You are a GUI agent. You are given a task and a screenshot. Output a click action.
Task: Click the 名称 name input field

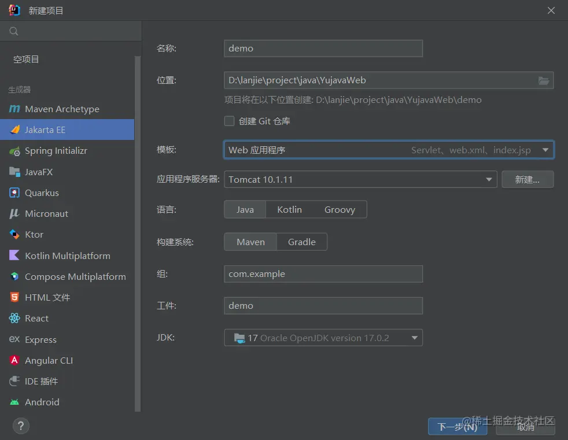tap(323, 49)
